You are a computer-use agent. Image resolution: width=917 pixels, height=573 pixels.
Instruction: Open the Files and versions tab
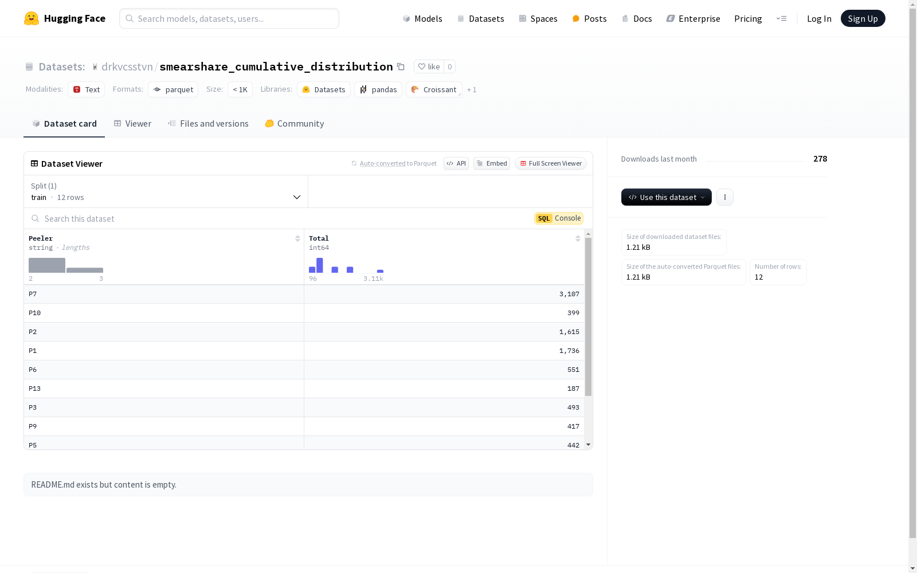pos(208,124)
